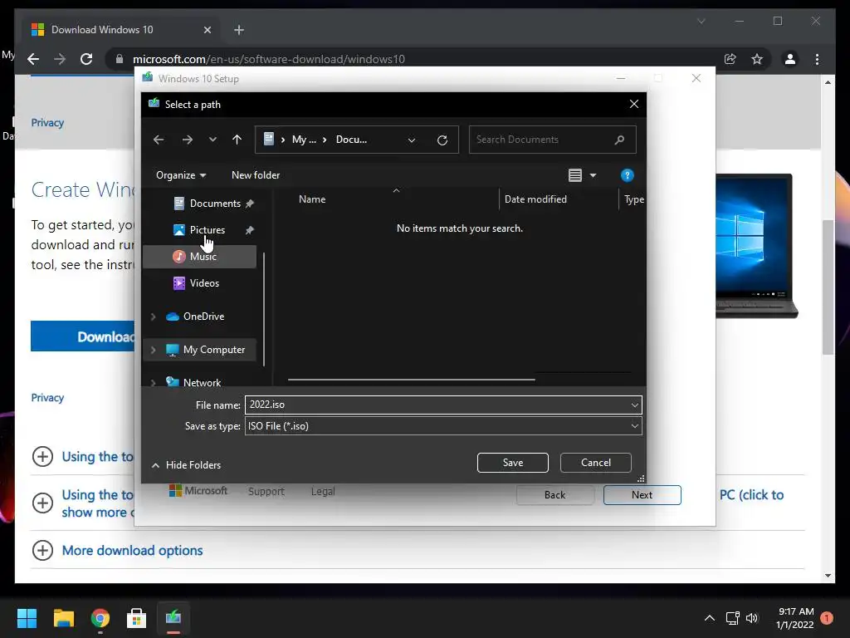Click Next in Windows 10 Setup
850x638 pixels.
point(642,495)
